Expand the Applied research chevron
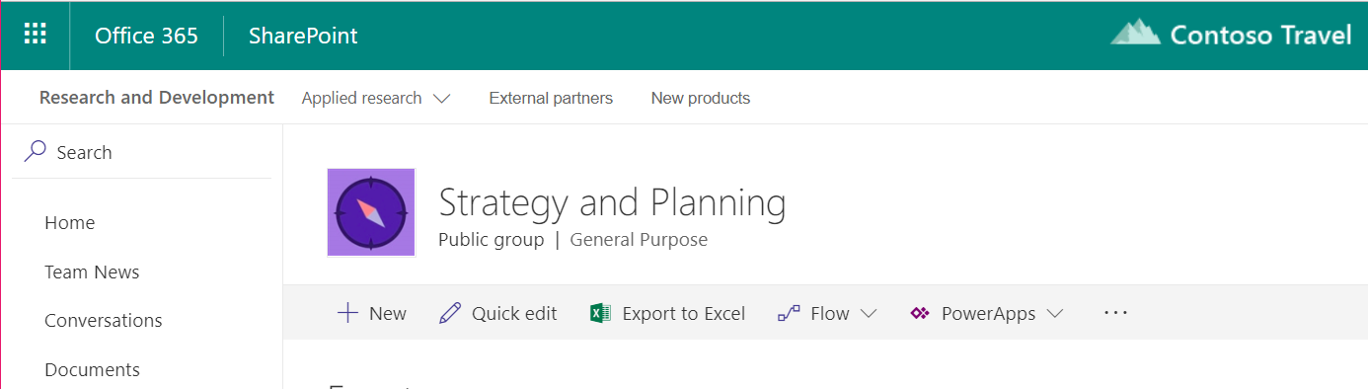 [x=441, y=99]
